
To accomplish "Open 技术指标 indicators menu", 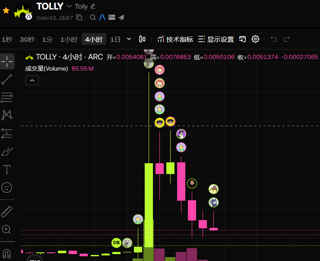I will tap(175, 39).
